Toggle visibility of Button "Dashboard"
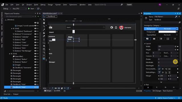This screenshot has height=102, width=182. (x=35, y=31)
